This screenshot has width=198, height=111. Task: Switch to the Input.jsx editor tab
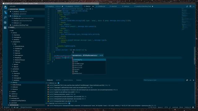click(x=114, y=6)
